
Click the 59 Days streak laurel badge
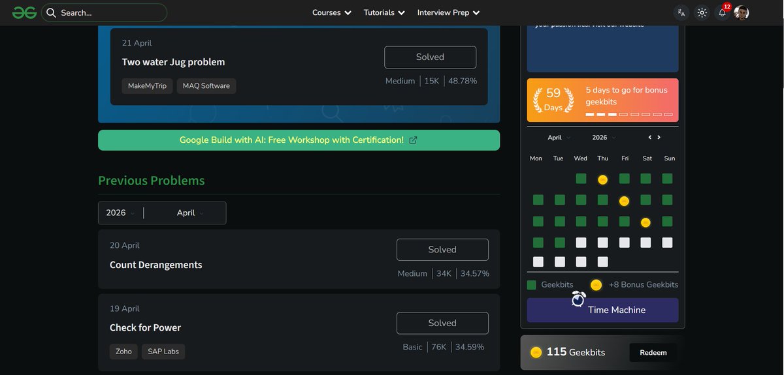click(x=553, y=100)
